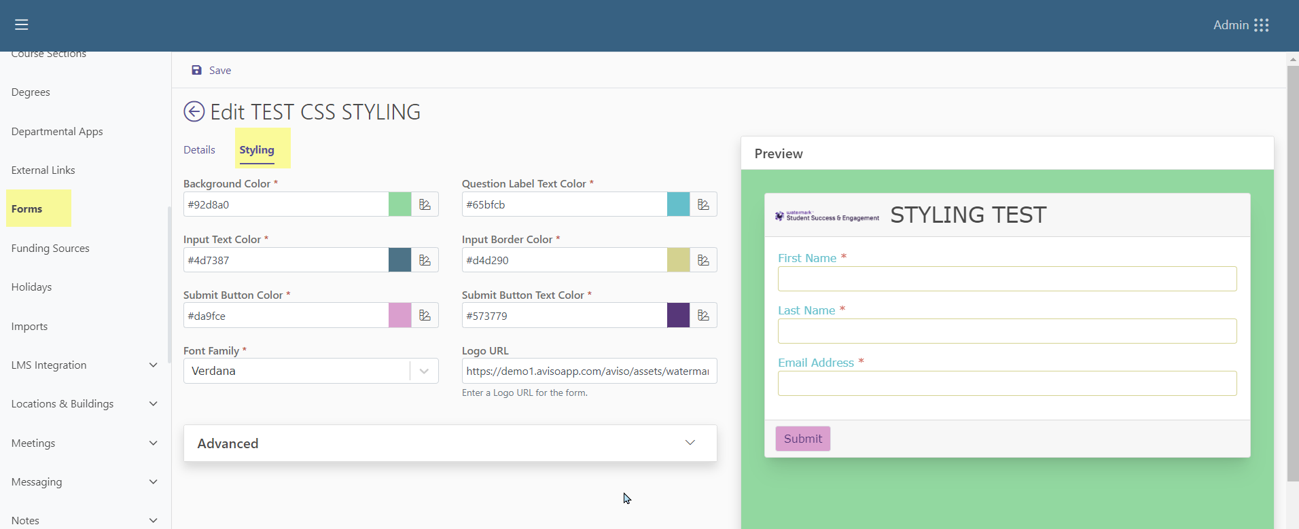Select the Styling tab
Screen dimensions: 1299x529
tap(257, 150)
